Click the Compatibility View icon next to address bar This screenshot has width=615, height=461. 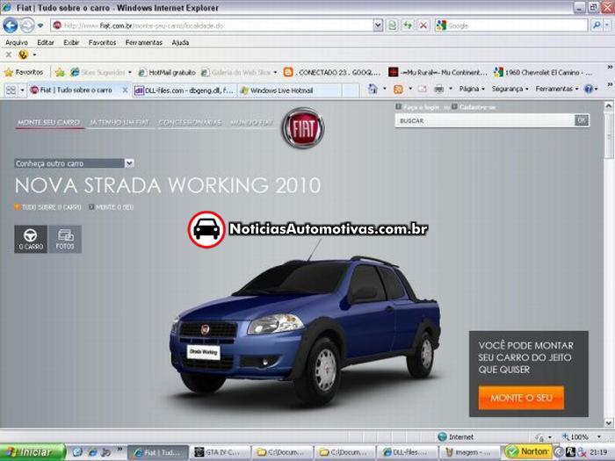[x=392, y=25]
